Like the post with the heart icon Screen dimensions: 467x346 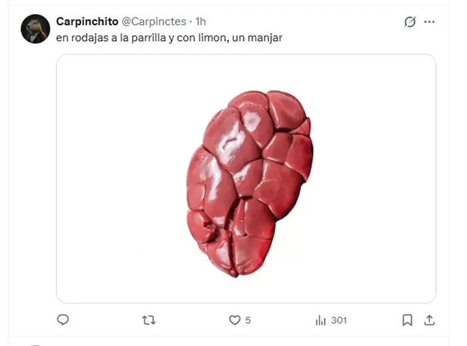234,320
